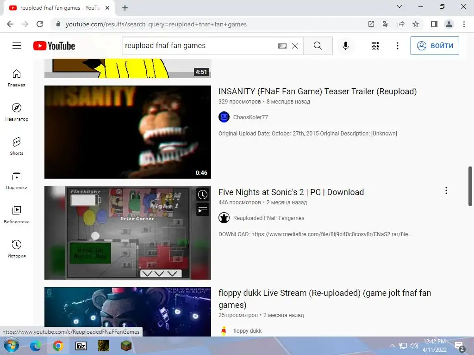The image size is (474, 355).
Task: Click the translate page icon
Action: 386,24
